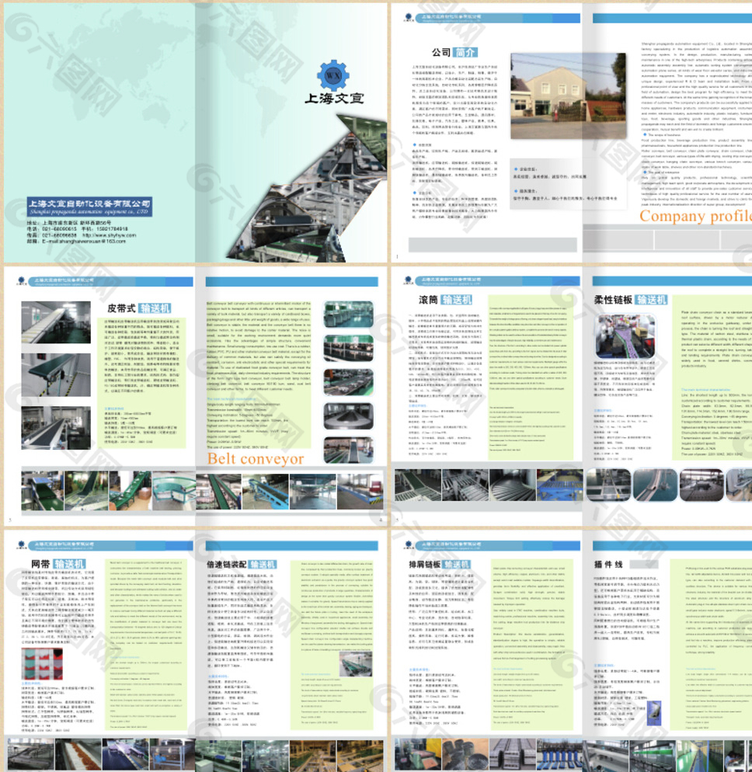
Task: Click the small logo above 滚筒 heading
Action: coord(404,281)
